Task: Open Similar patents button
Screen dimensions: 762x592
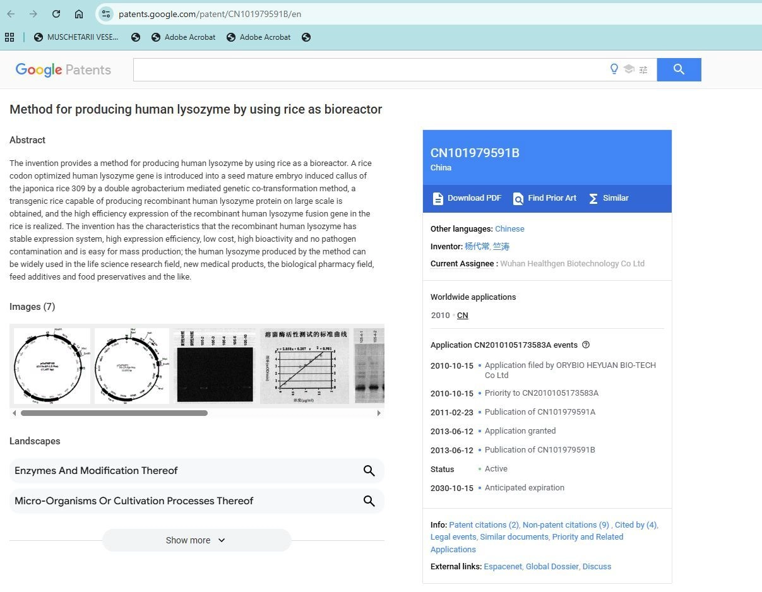Action: click(x=608, y=198)
